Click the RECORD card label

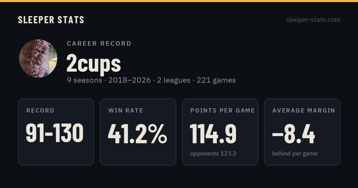(x=40, y=111)
